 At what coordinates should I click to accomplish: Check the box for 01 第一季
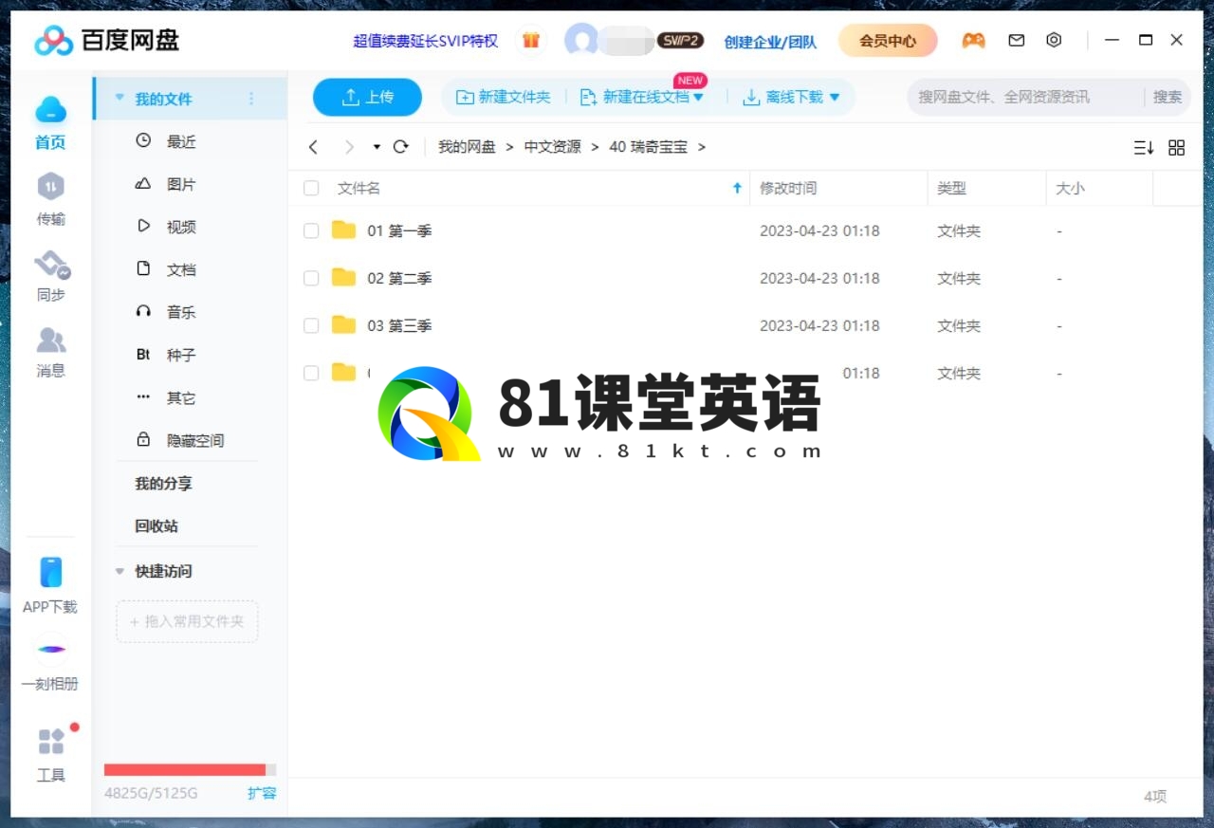coord(311,230)
